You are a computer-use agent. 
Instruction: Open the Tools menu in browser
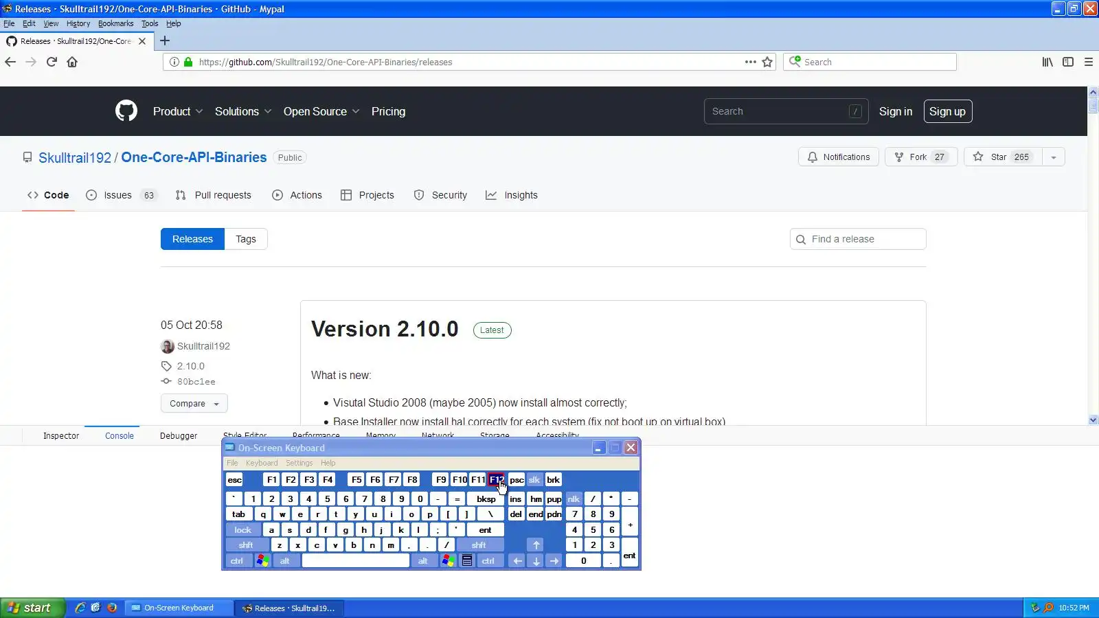[x=150, y=23]
